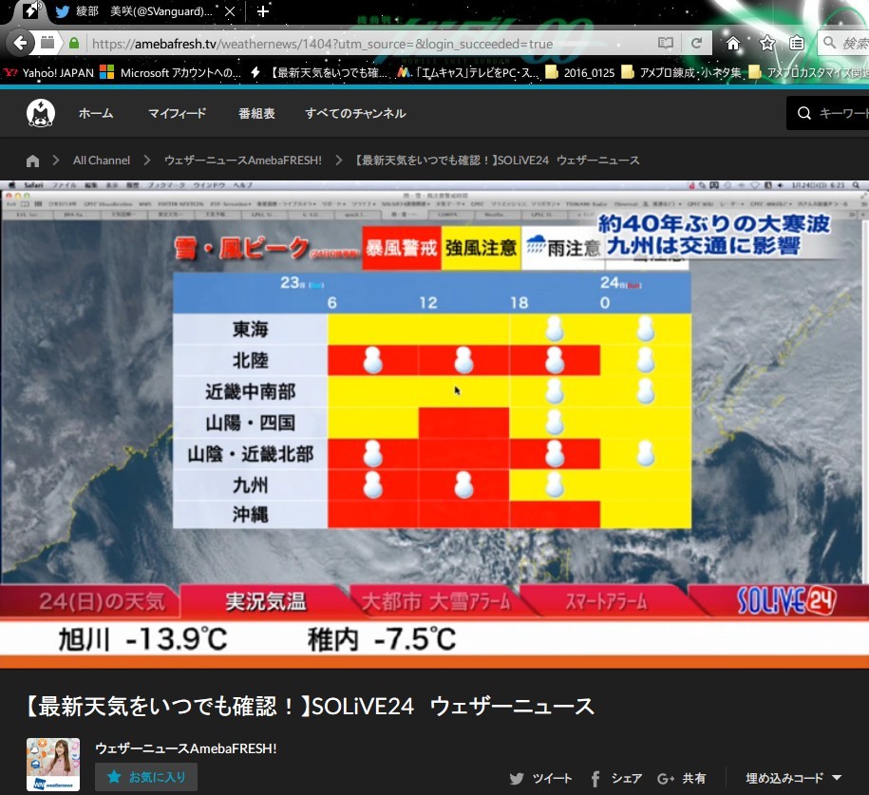
Task: Open site identity icon beside back button
Action: 47,43
